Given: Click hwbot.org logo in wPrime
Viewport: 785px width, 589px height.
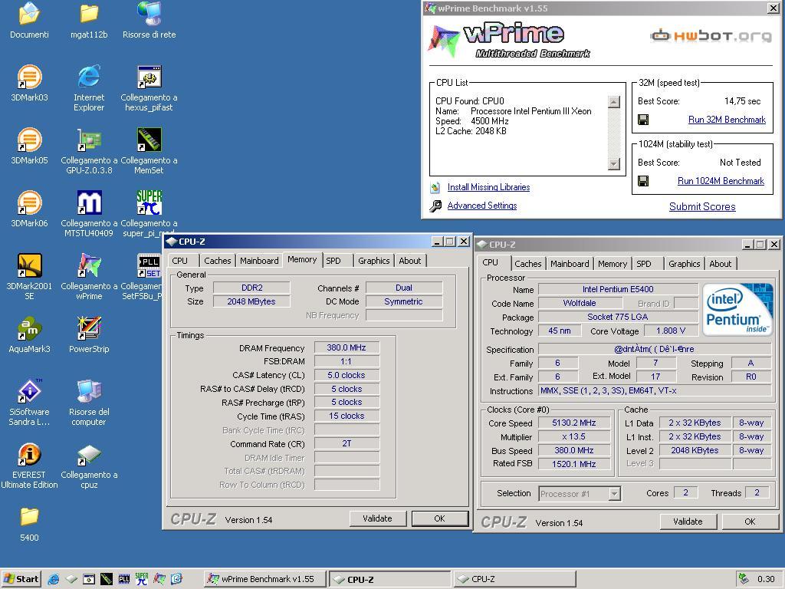Looking at the screenshot, I should [711, 35].
